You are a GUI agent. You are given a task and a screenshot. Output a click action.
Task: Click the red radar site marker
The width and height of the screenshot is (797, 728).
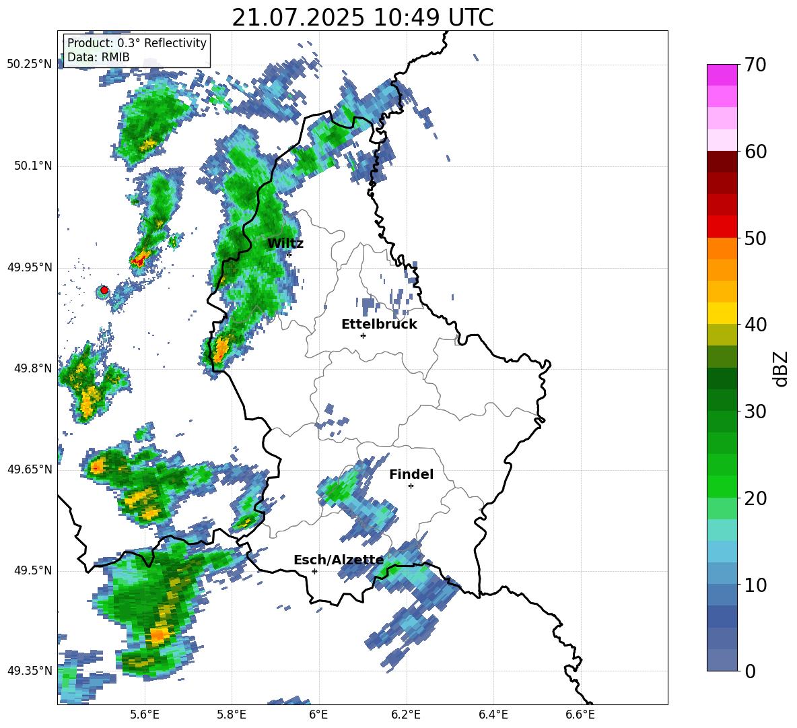(x=104, y=290)
